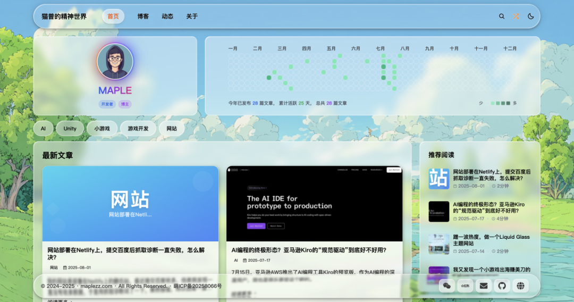The width and height of the screenshot is (574, 302).
Task: Click the AI category label under Kiro article
Action: [236, 261]
